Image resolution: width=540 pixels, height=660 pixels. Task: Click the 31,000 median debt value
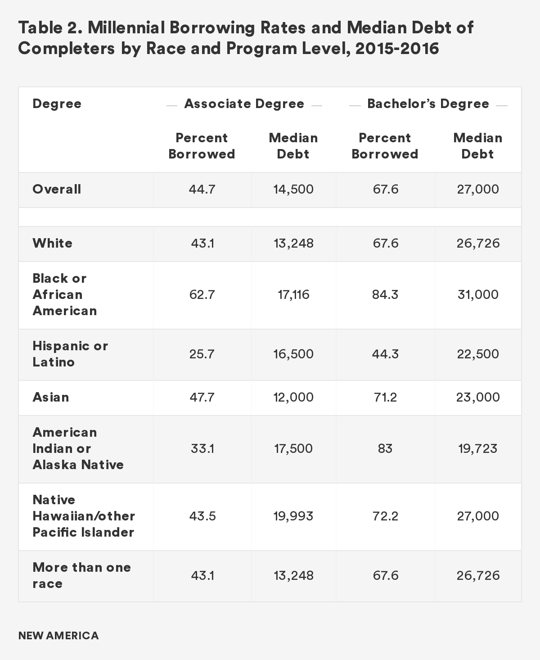click(x=478, y=294)
